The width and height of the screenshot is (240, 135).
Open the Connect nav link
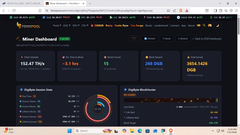[x=175, y=25]
